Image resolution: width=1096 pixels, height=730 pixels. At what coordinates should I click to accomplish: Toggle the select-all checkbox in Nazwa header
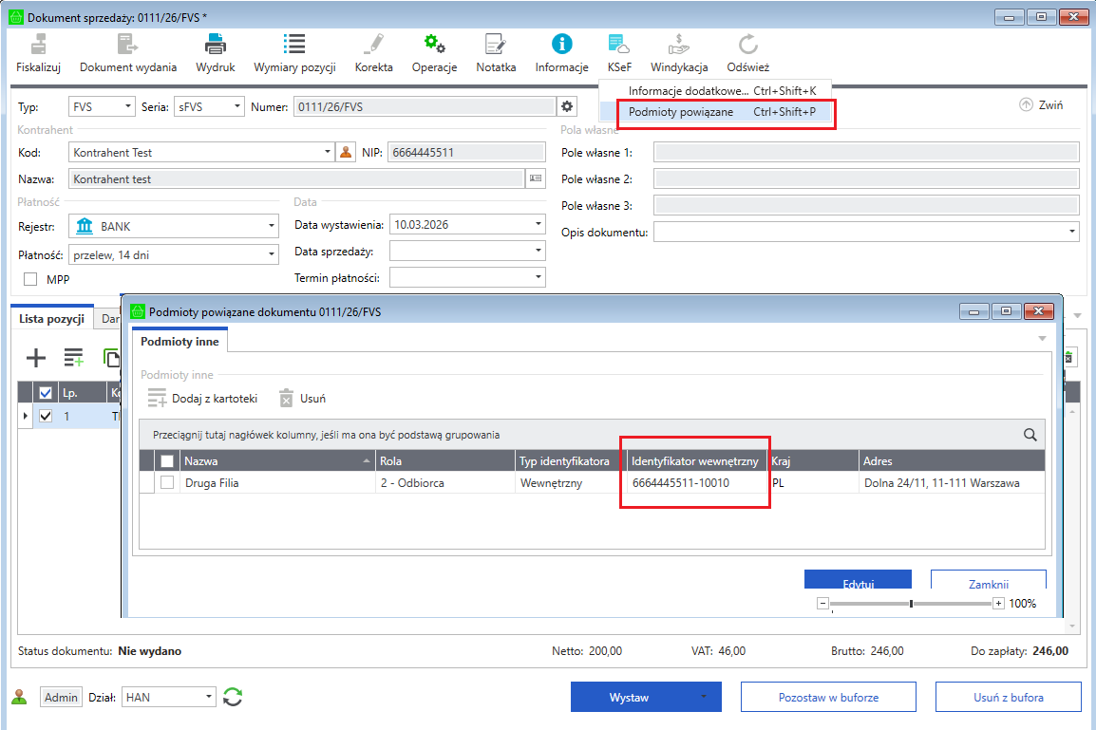(x=167, y=461)
